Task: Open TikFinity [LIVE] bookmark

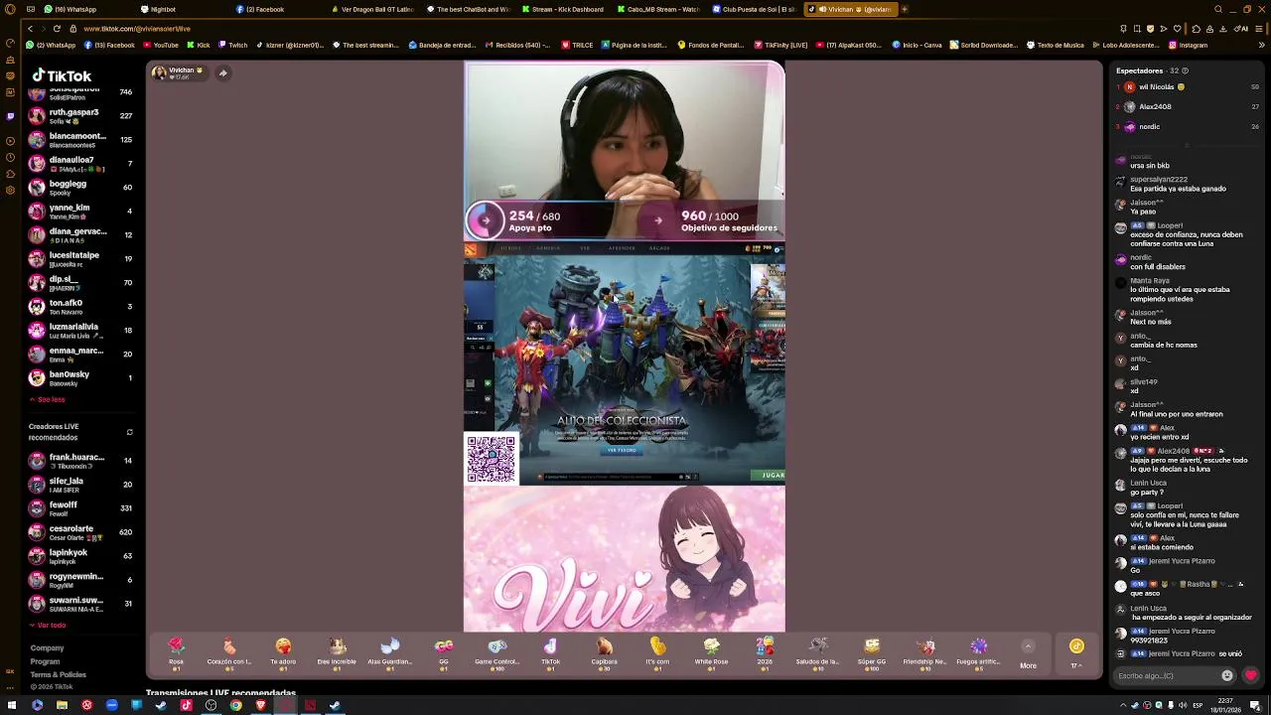Action: [x=780, y=45]
